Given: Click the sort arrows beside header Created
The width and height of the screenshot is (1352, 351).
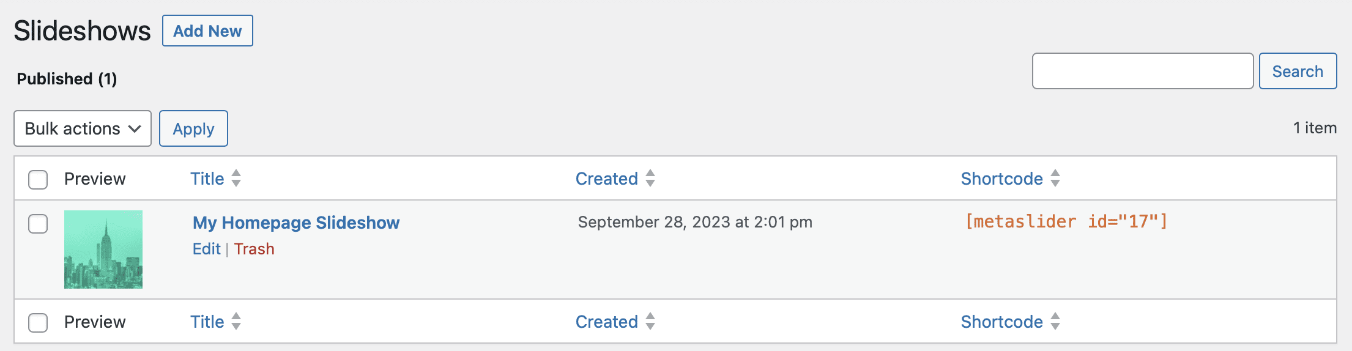Looking at the screenshot, I should coord(650,179).
